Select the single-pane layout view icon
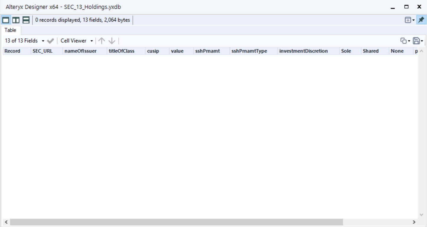 click(x=6, y=20)
